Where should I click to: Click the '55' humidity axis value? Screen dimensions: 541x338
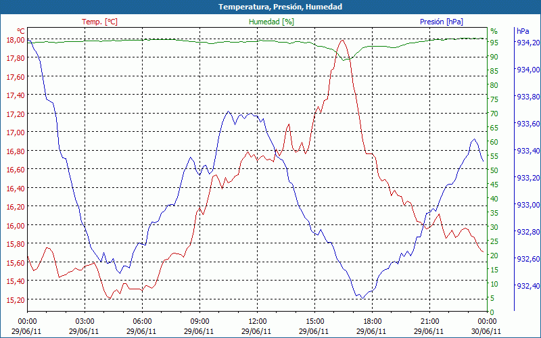tap(494, 156)
